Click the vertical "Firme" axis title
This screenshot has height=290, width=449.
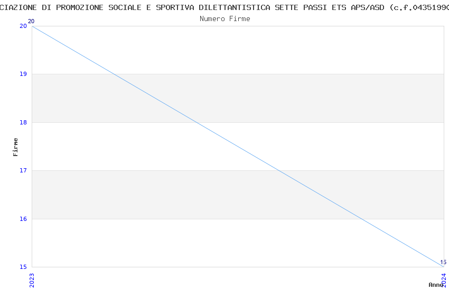[x=16, y=147]
